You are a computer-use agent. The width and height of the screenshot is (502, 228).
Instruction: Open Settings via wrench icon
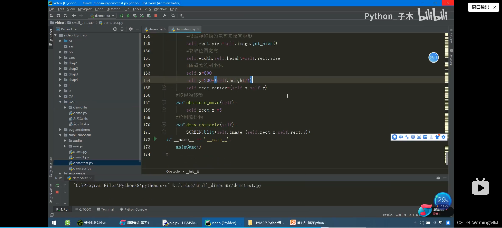[x=164, y=16]
